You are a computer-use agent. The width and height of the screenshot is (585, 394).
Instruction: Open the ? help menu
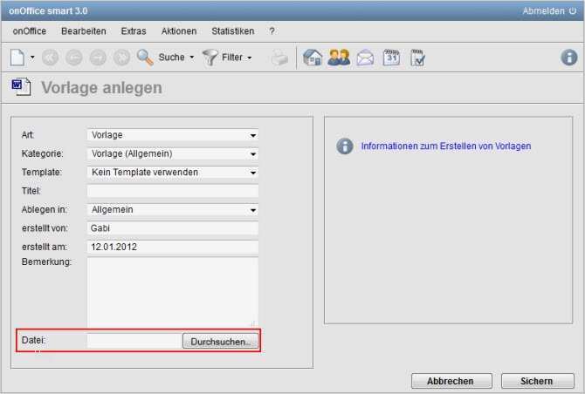[x=272, y=31]
